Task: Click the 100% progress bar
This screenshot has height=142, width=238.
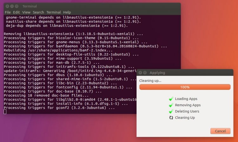Action: point(185,87)
